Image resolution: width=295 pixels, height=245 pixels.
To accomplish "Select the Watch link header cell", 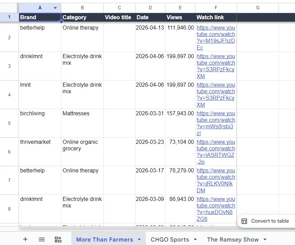I will click(216, 17).
